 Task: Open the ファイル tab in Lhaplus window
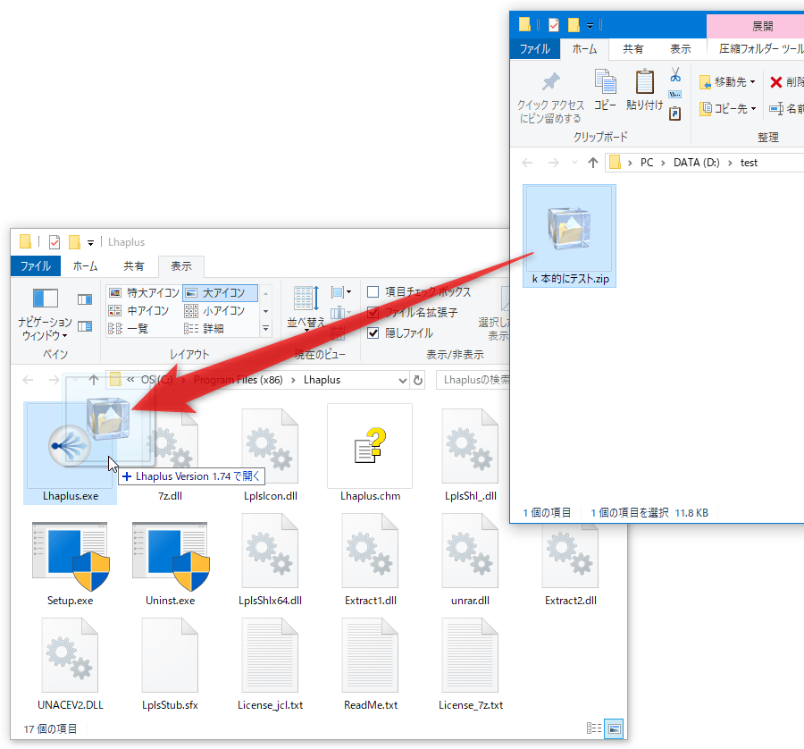[x=36, y=265]
